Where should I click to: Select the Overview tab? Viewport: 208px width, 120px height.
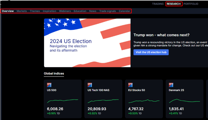coord(8,11)
